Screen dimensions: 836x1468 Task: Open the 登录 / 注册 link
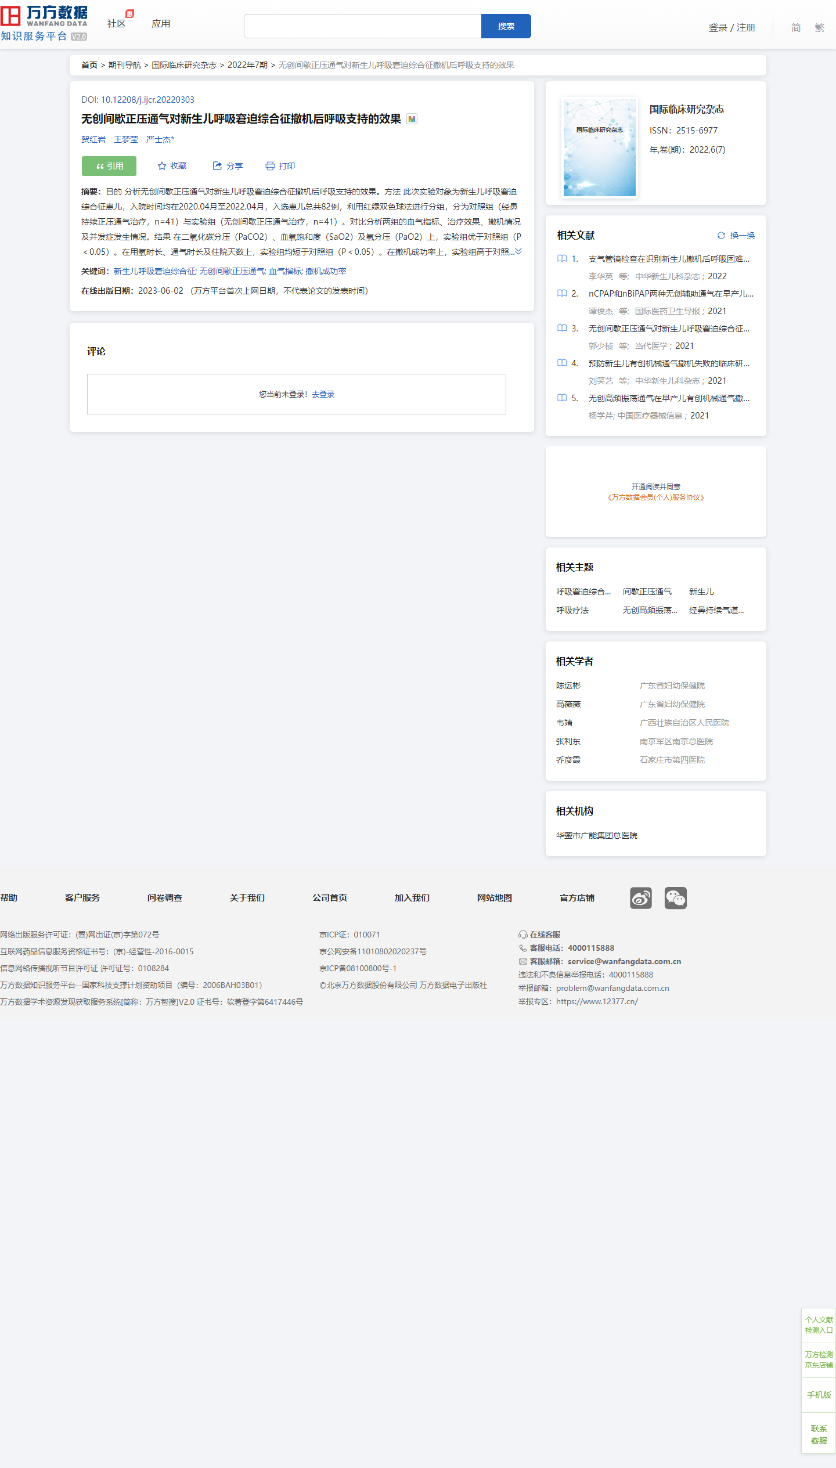coord(732,27)
